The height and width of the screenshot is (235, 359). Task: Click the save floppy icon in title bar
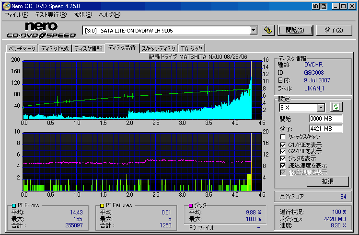pyautogui.click(x=324, y=6)
